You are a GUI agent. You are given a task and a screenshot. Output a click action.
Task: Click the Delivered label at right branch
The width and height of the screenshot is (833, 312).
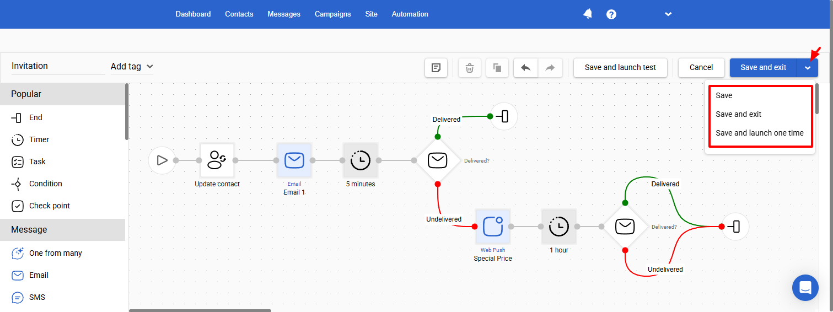click(x=665, y=184)
